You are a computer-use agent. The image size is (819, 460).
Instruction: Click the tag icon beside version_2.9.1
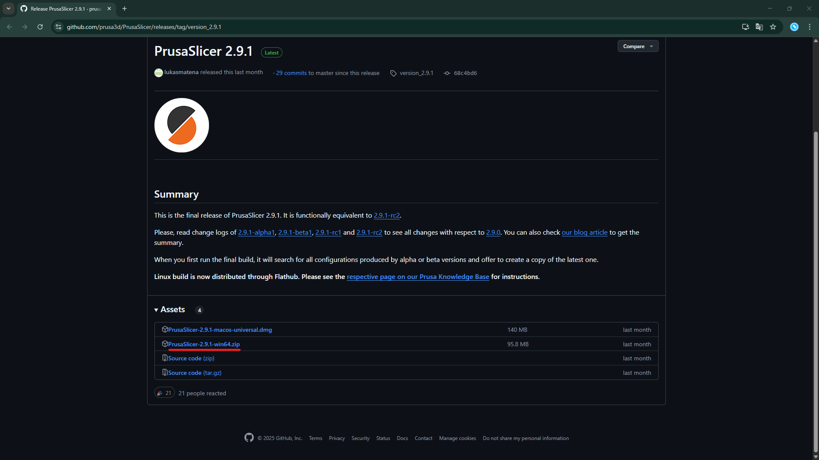(393, 73)
